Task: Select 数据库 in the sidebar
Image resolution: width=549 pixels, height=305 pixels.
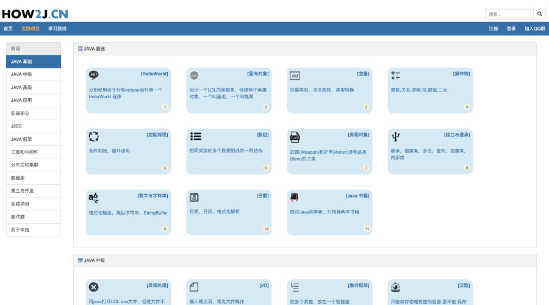Action: pyautogui.click(x=34, y=178)
